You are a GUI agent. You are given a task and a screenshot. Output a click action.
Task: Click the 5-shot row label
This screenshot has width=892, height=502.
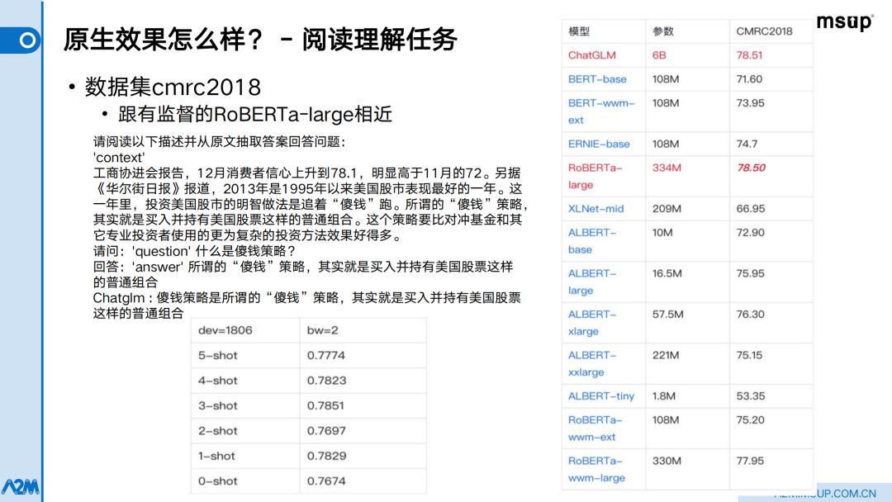[217, 355]
